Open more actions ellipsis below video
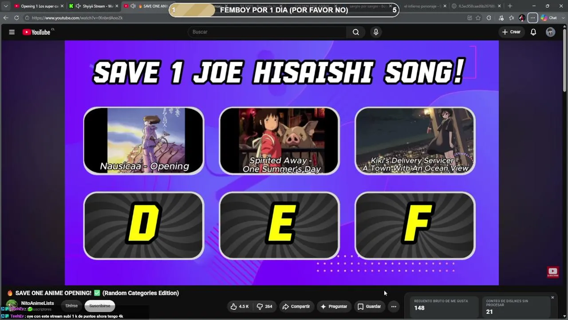The image size is (568, 320). click(x=394, y=306)
